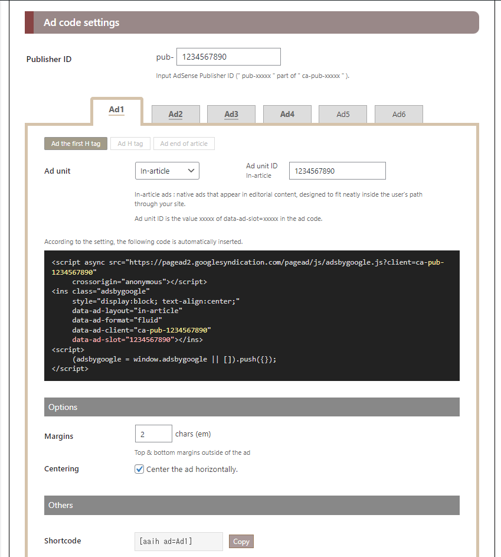Viewport: 501px width, 557px height.
Task: Click the data-ad-slot line in code
Action: [x=137, y=340]
